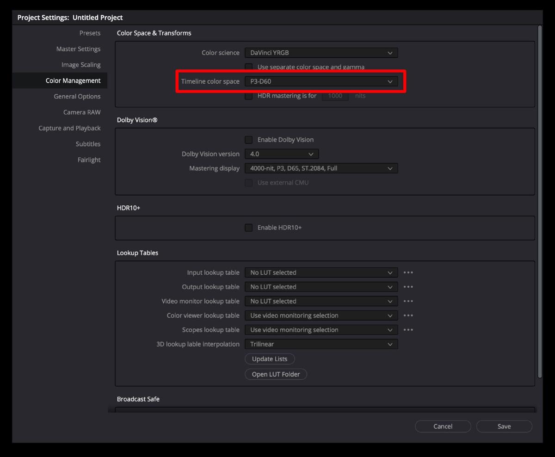
Task: Enable Dolby Vision
Action: pos(248,139)
